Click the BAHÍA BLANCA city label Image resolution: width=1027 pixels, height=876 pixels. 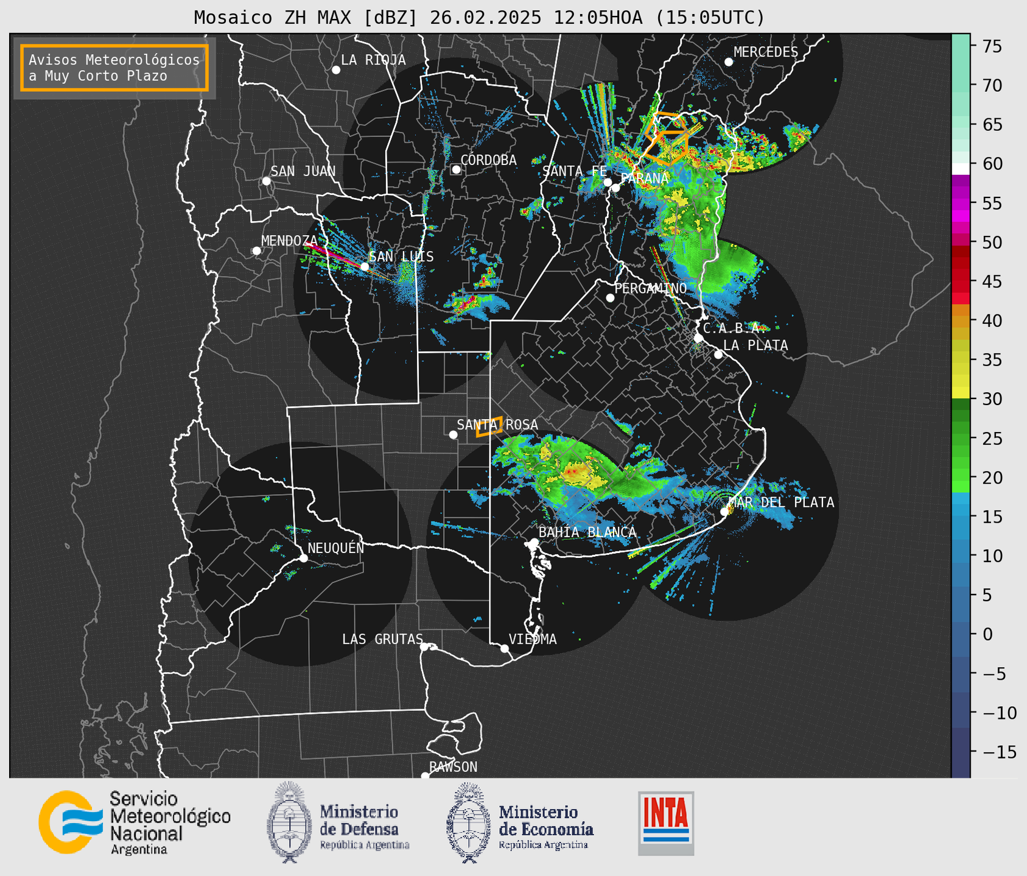click(x=587, y=532)
